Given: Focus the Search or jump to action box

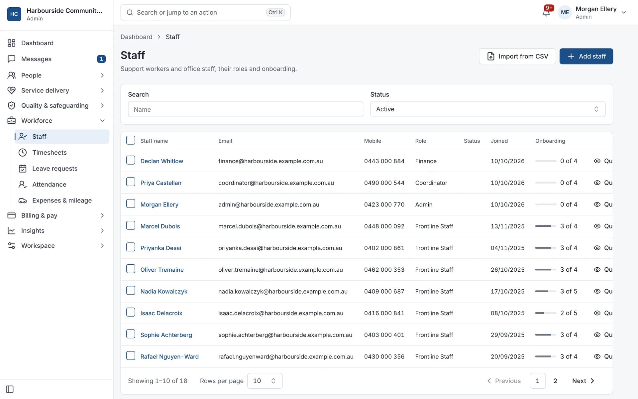Looking at the screenshot, I should (x=205, y=12).
